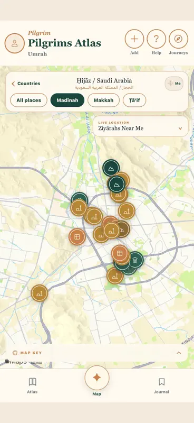Open the Help question mark button
The width and height of the screenshot is (194, 423).
[157, 39]
